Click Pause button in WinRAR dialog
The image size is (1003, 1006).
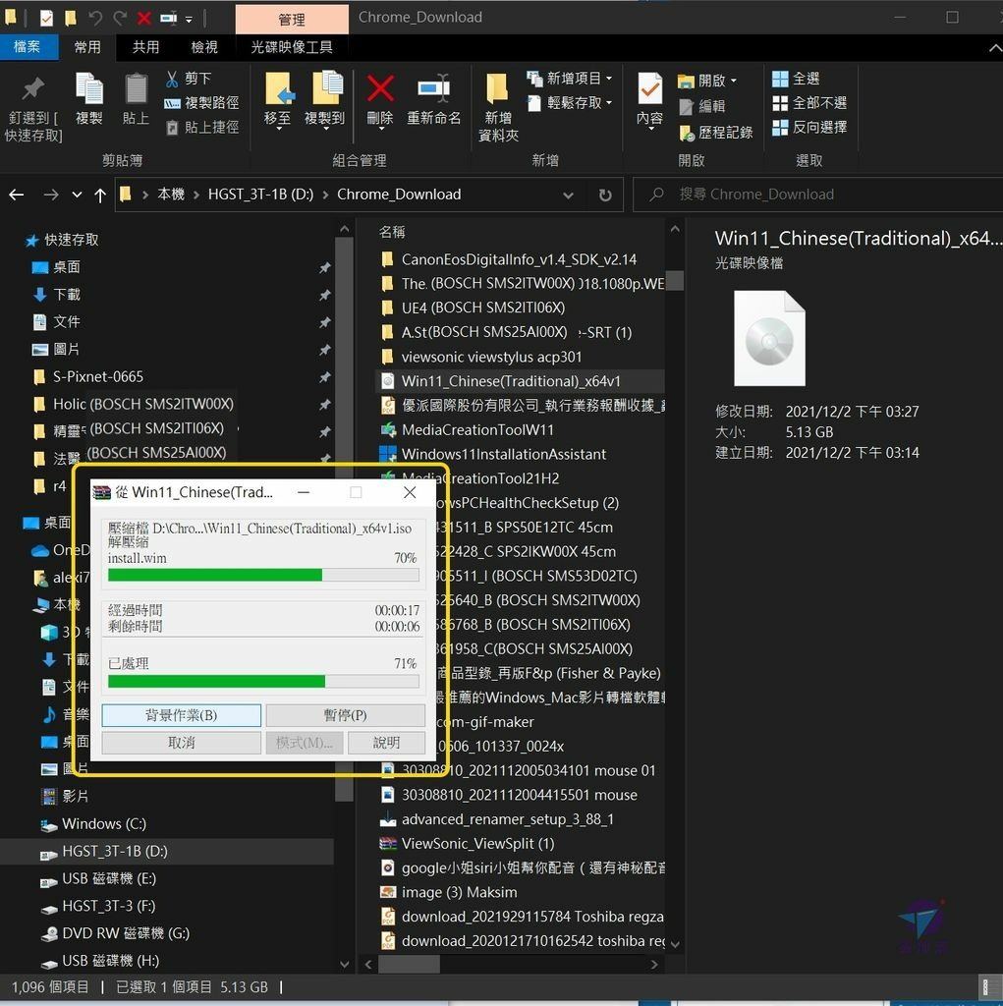(345, 715)
